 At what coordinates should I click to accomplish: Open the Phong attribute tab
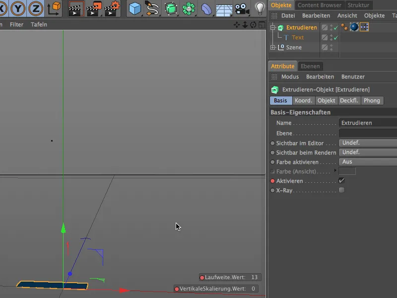[x=372, y=101]
